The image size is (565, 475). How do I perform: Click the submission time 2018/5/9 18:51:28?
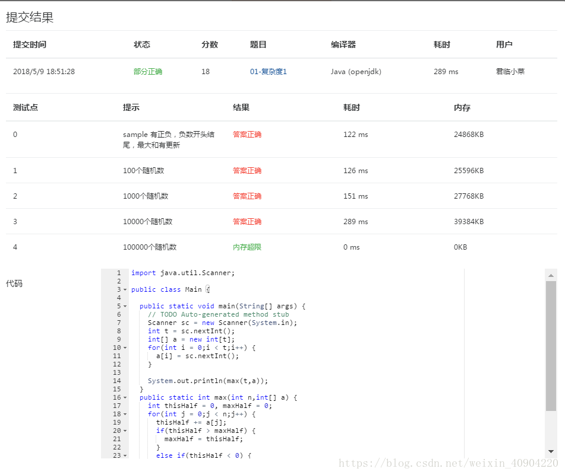44,72
